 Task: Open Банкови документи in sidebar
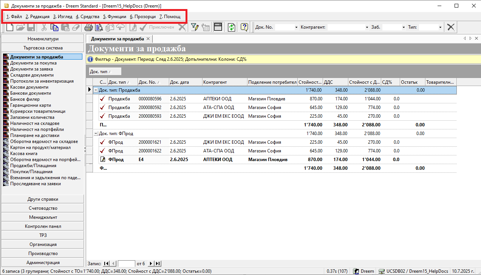[31, 93]
